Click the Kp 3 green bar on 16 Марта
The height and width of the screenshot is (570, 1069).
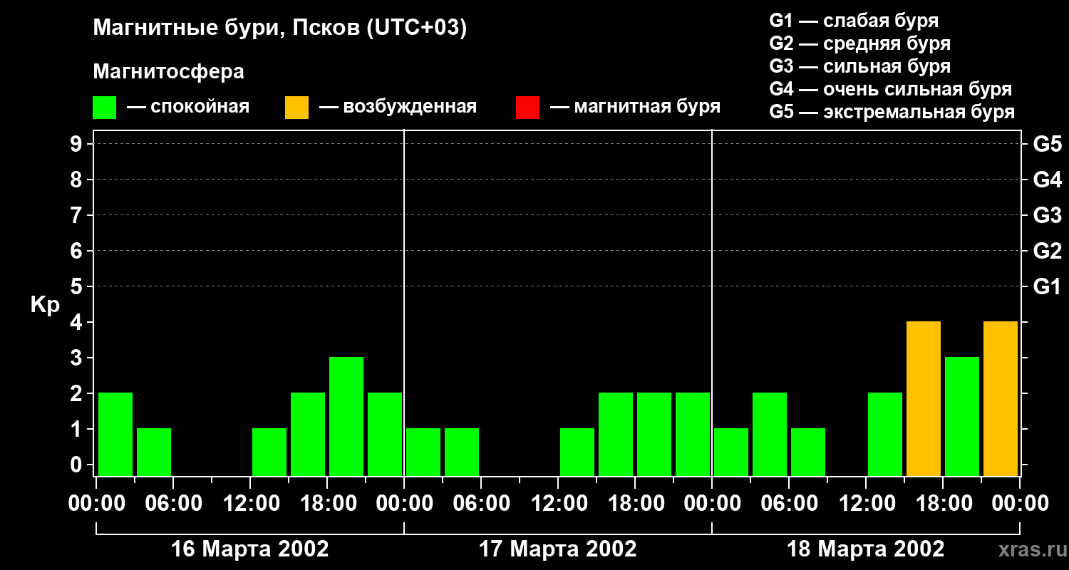(346, 416)
